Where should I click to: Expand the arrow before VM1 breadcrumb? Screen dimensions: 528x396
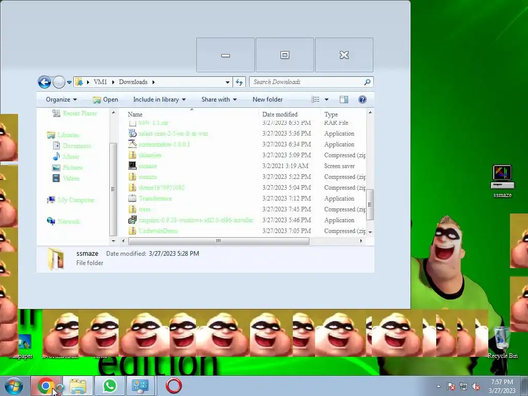pos(88,82)
